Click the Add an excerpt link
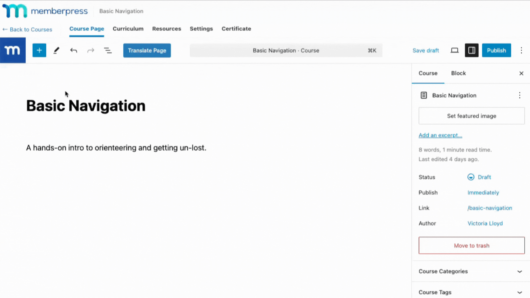This screenshot has width=530, height=298. pos(440,135)
